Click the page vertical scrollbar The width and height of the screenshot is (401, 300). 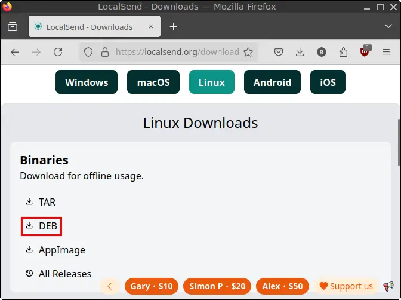tap(399, 143)
